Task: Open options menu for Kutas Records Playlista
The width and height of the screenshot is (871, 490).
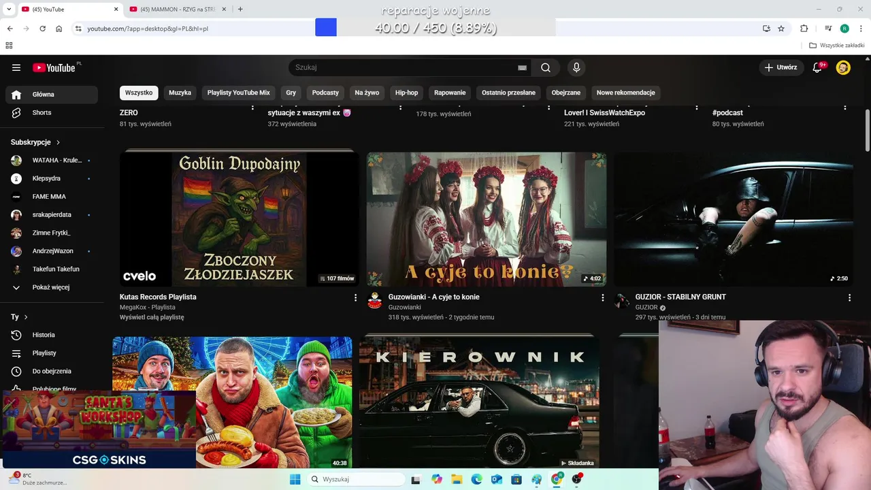Action: tap(355, 297)
